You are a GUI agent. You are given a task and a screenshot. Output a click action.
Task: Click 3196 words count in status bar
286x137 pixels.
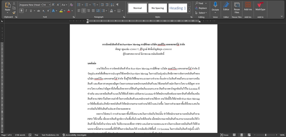point(20,135)
